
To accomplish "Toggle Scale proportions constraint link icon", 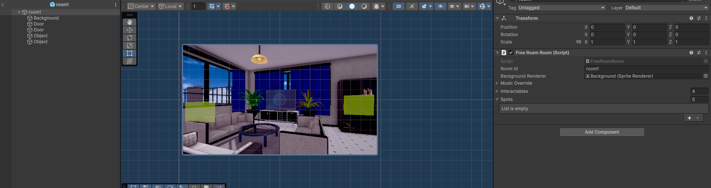I will point(579,42).
